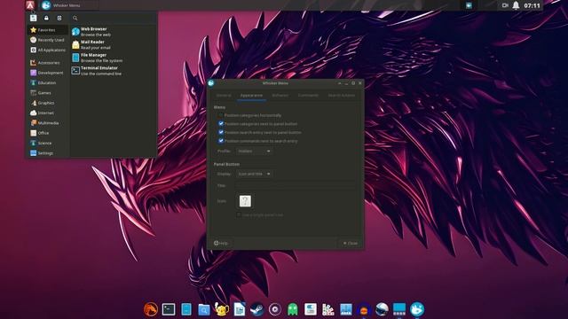Open the Graphics category
Screen dimensions: 568x319
(x=47, y=103)
